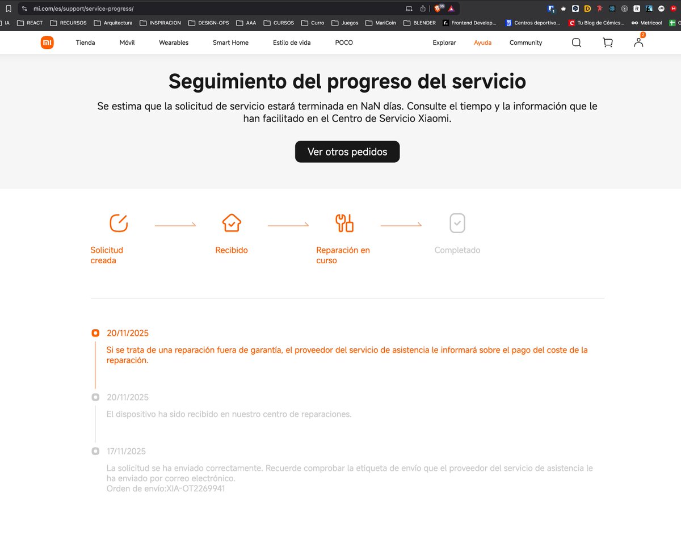This screenshot has height=535, width=681.
Task: Open the Xiaomi Mi logo home link
Action: (x=47, y=43)
